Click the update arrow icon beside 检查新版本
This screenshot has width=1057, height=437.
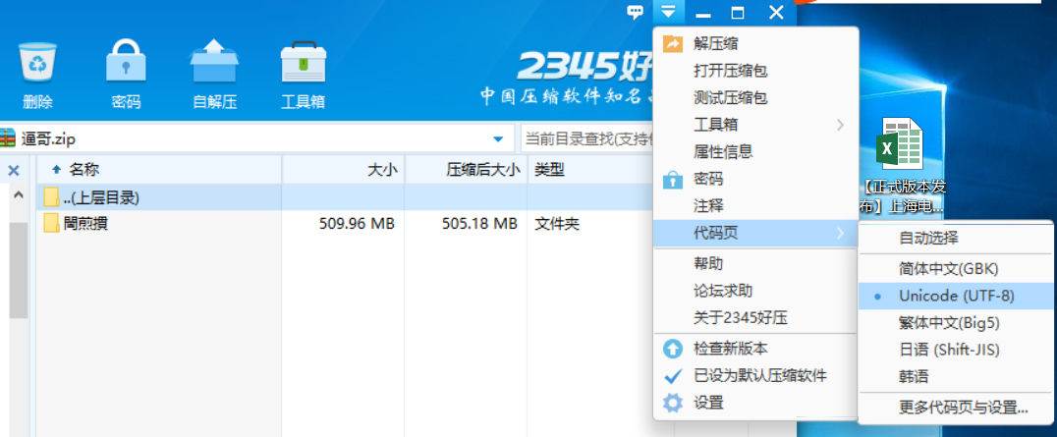pyautogui.click(x=673, y=349)
